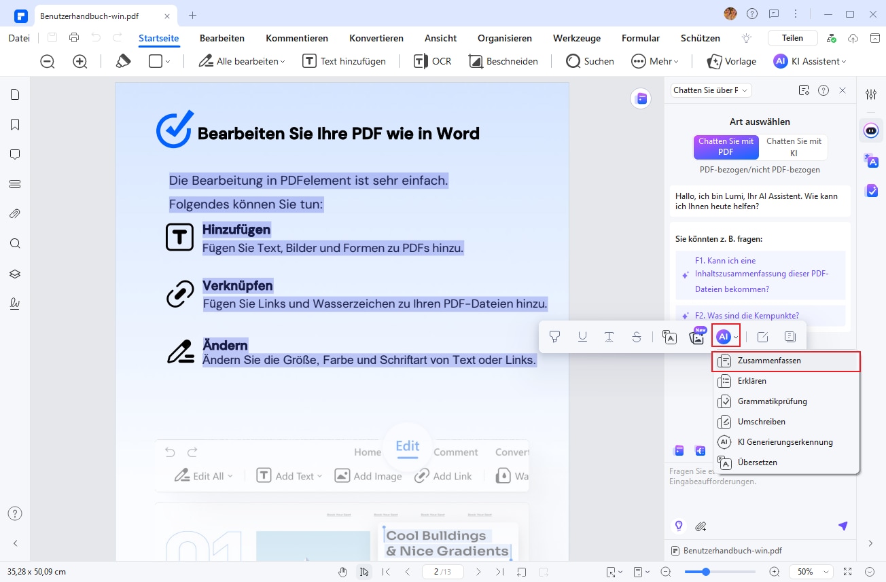Click the squiggly underline icon in the floating toolbar

click(609, 337)
